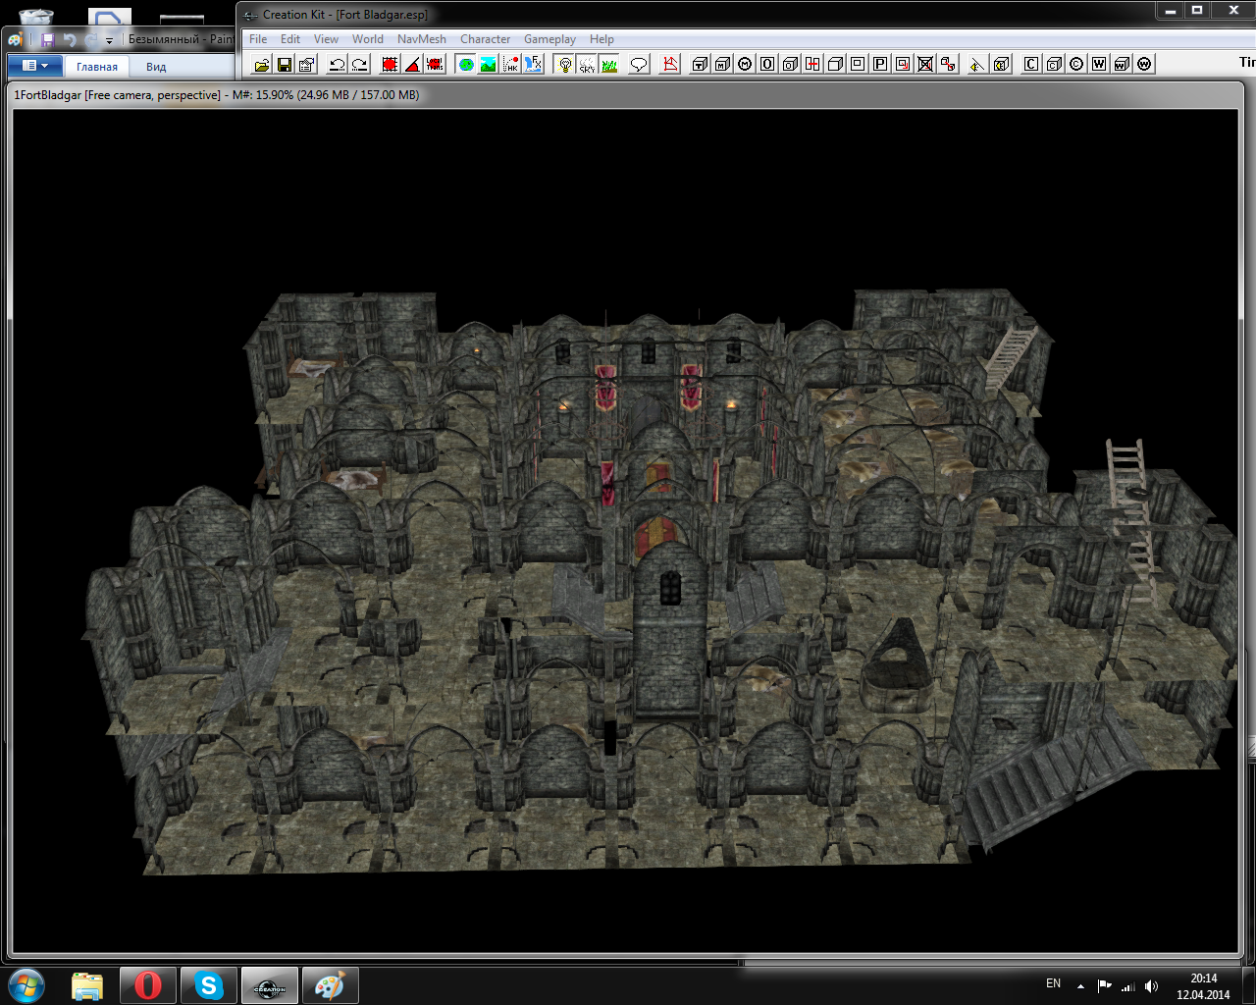The width and height of the screenshot is (1256, 1005).
Task: Click the cube with yellow sound icon
Action: pyautogui.click(x=1001, y=64)
